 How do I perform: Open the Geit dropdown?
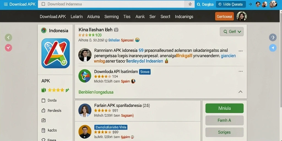coord(232,32)
